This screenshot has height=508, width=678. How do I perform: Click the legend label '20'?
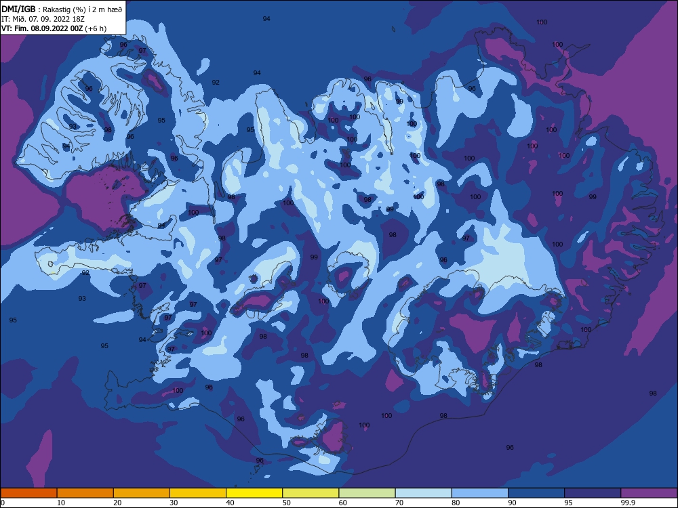[x=117, y=503]
